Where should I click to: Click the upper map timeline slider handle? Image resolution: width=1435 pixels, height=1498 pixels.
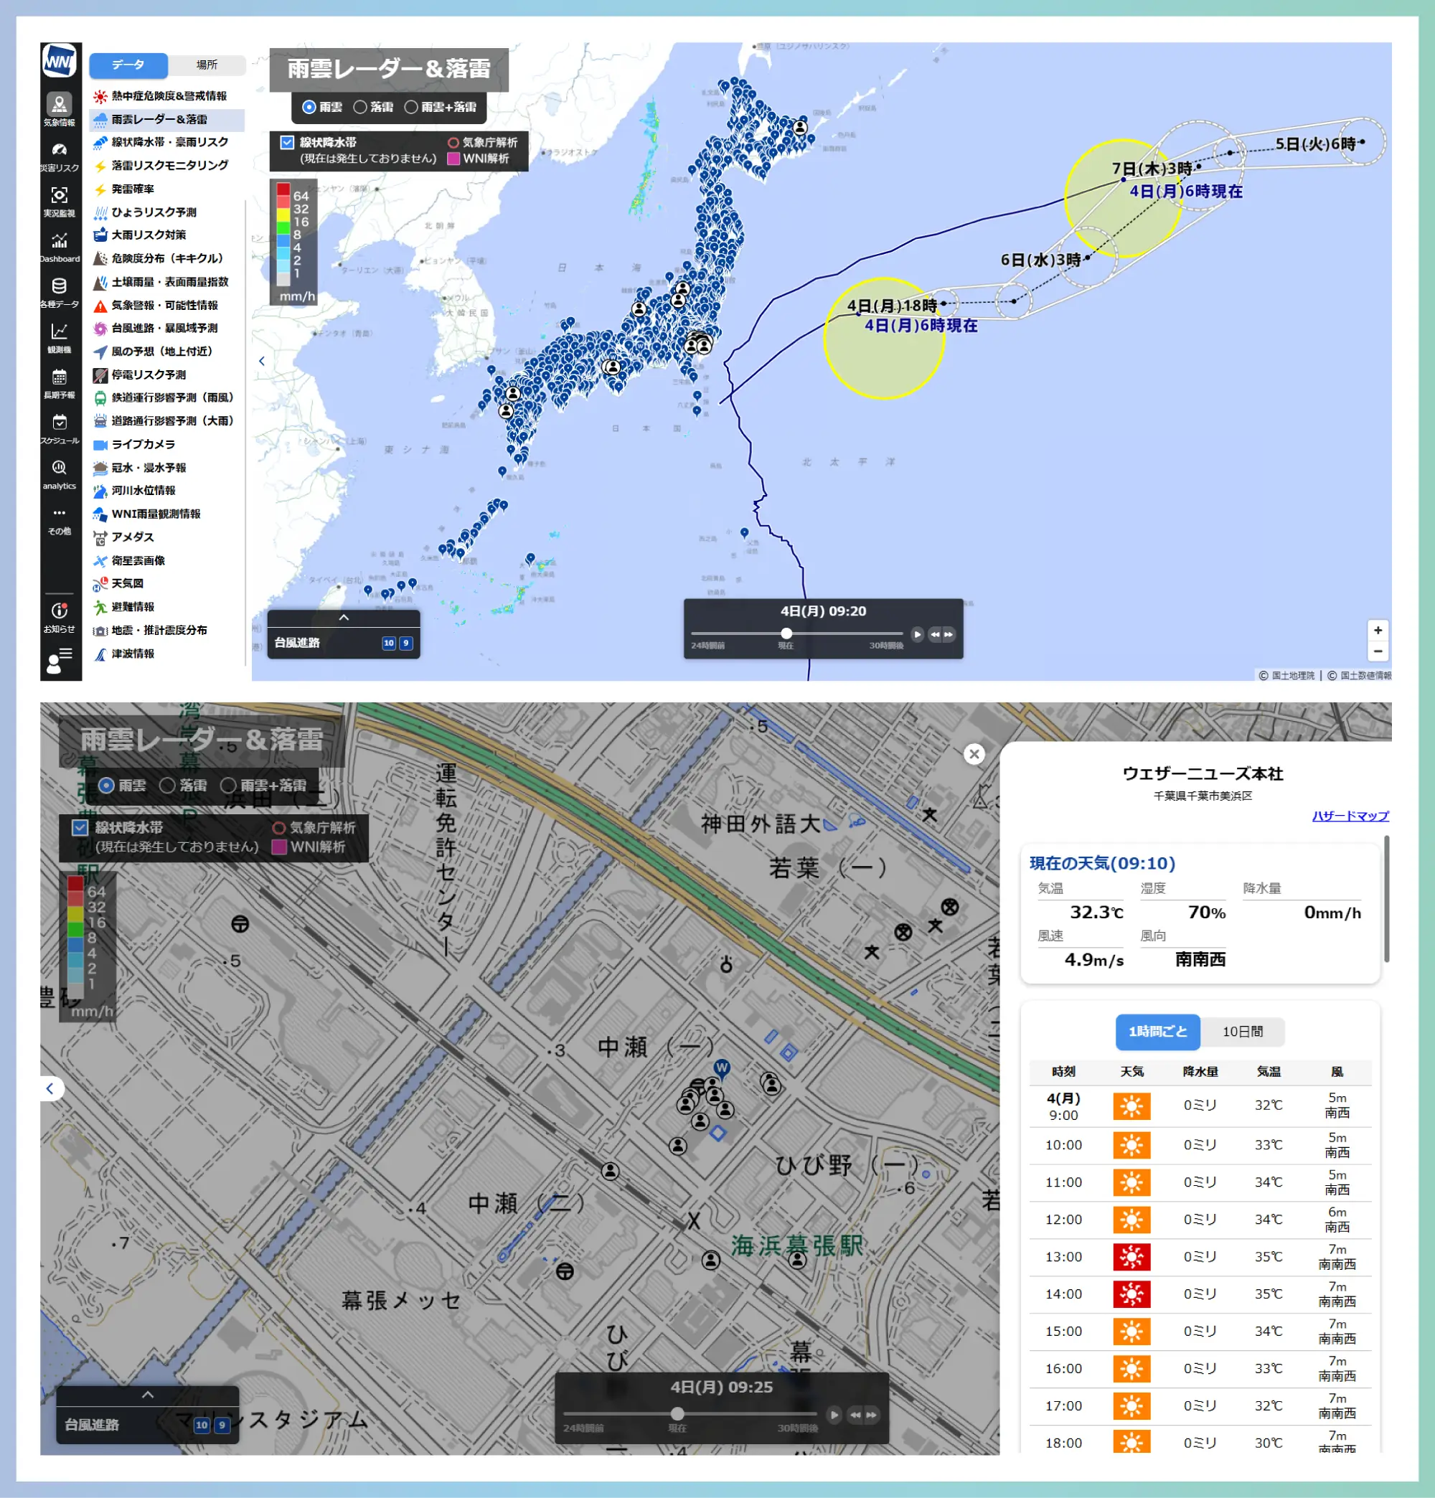pyautogui.click(x=786, y=633)
